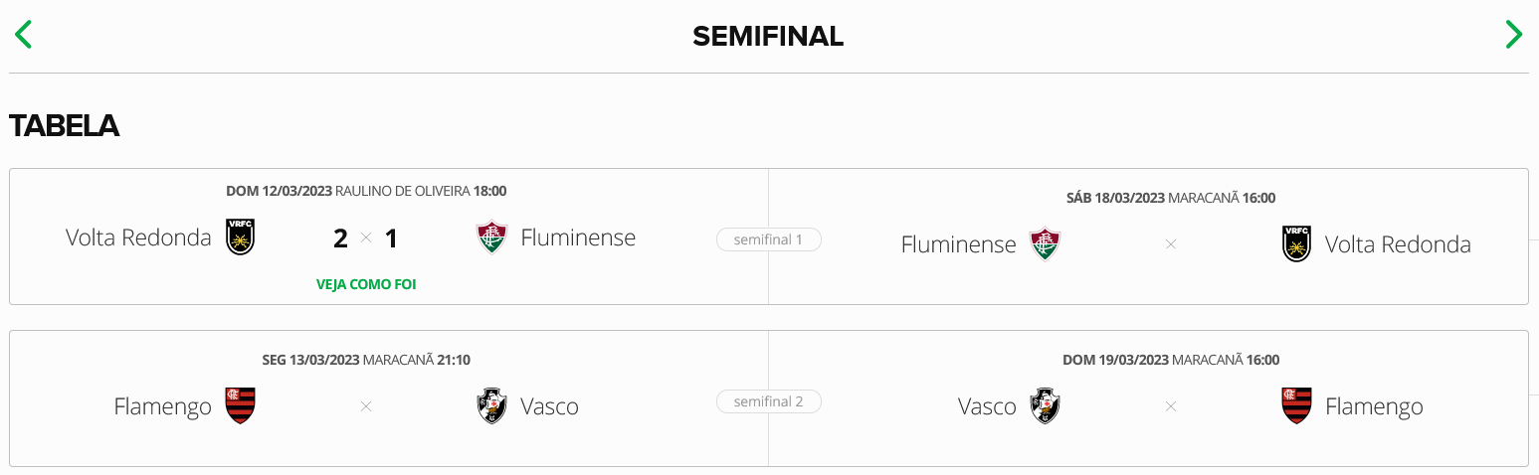Image resolution: width=1539 pixels, height=475 pixels.
Task: Click Vasco crest in 19/03 match
Action: [x=1045, y=406]
